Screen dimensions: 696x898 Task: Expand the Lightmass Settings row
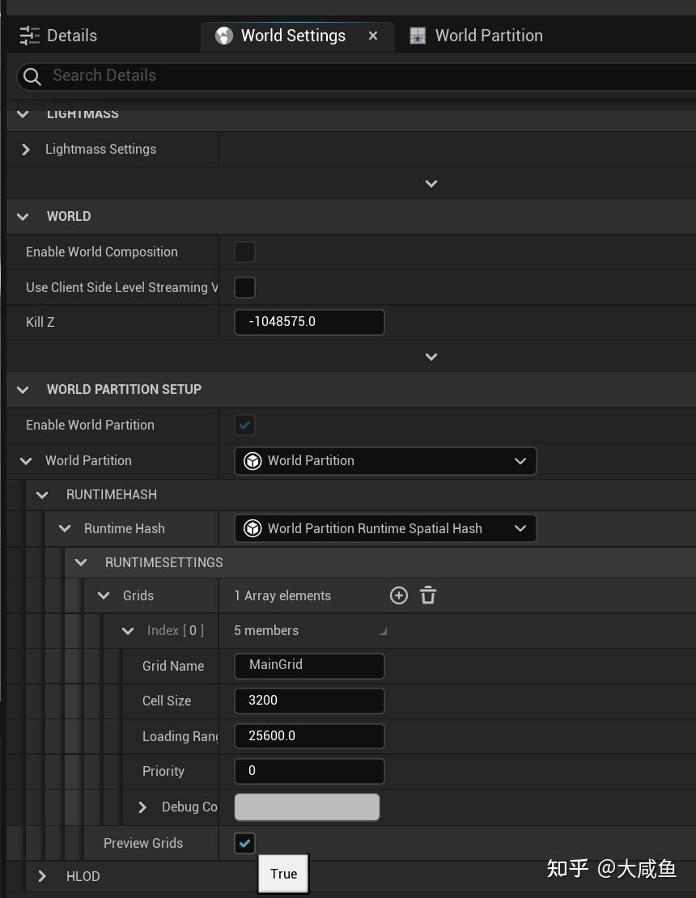[26, 149]
